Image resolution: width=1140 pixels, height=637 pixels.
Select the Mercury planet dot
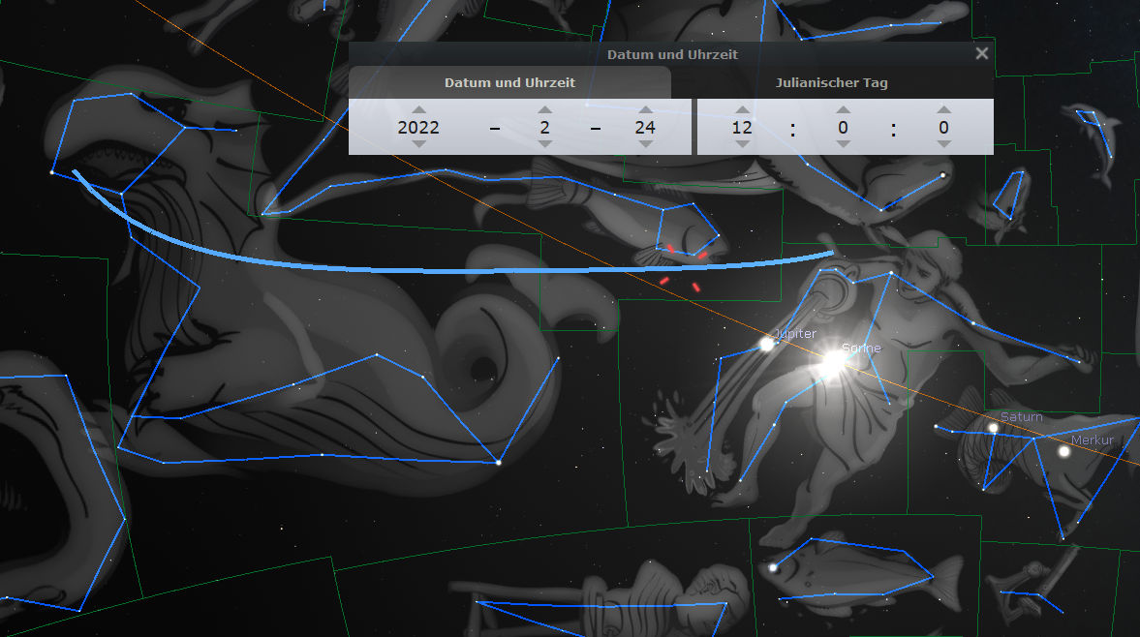pyautogui.click(x=1063, y=452)
